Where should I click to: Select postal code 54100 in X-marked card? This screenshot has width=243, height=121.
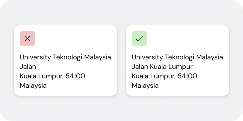(x=75, y=76)
